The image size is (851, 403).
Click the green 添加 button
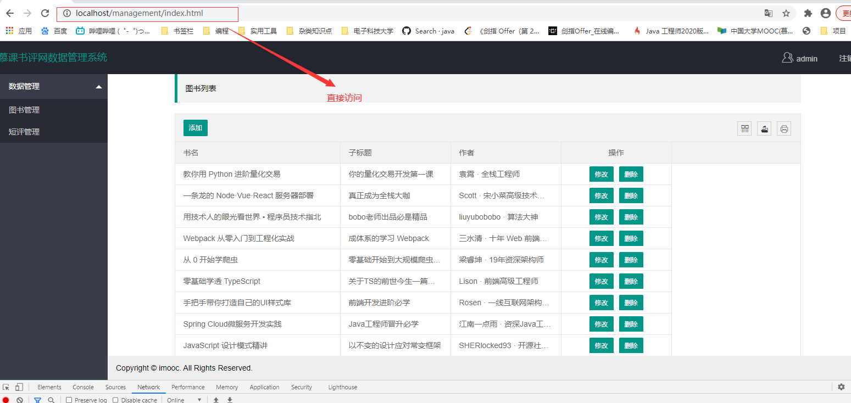(x=196, y=128)
